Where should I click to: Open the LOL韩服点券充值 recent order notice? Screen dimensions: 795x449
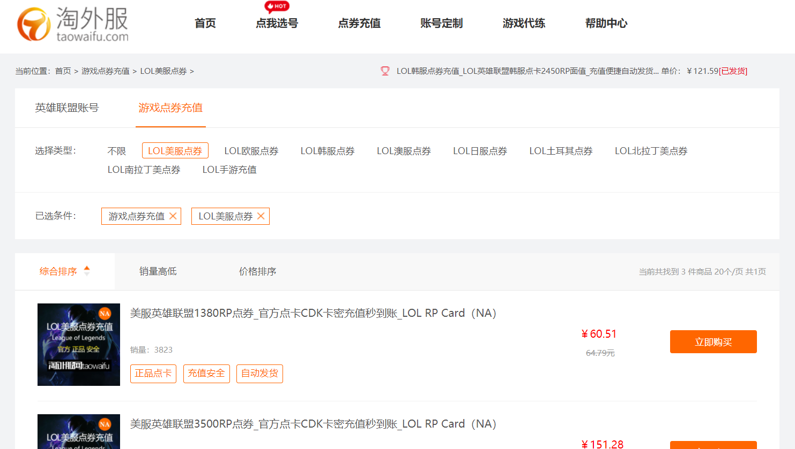pyautogui.click(x=527, y=71)
